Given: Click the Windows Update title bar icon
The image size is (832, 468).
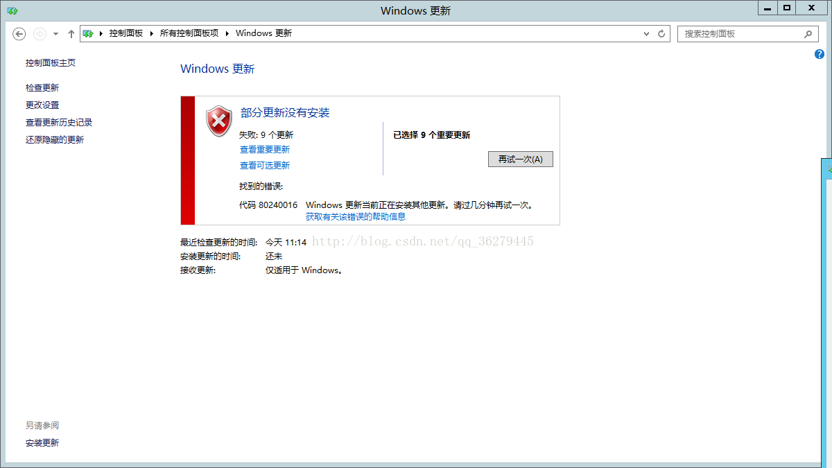Looking at the screenshot, I should pos(12,11).
